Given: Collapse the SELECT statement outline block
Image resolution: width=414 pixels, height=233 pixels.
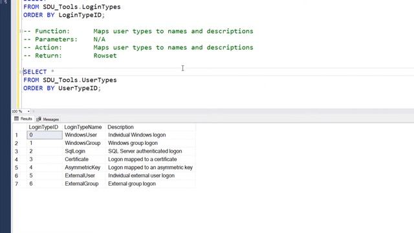Looking at the screenshot, I should tap(21, 72).
